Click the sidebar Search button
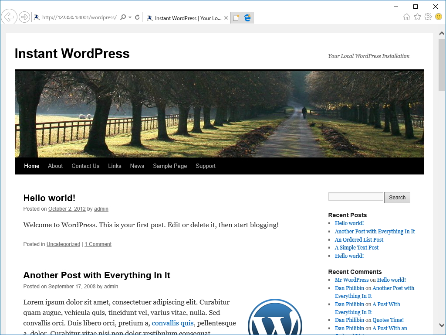The width and height of the screenshot is (446, 335). click(397, 197)
